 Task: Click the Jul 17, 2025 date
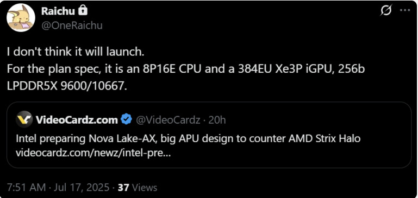[82, 188]
